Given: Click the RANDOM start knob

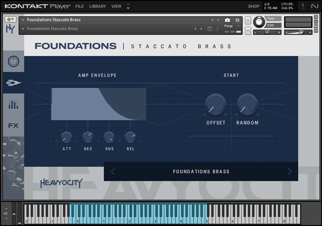Looking at the screenshot, I should pyautogui.click(x=247, y=104).
